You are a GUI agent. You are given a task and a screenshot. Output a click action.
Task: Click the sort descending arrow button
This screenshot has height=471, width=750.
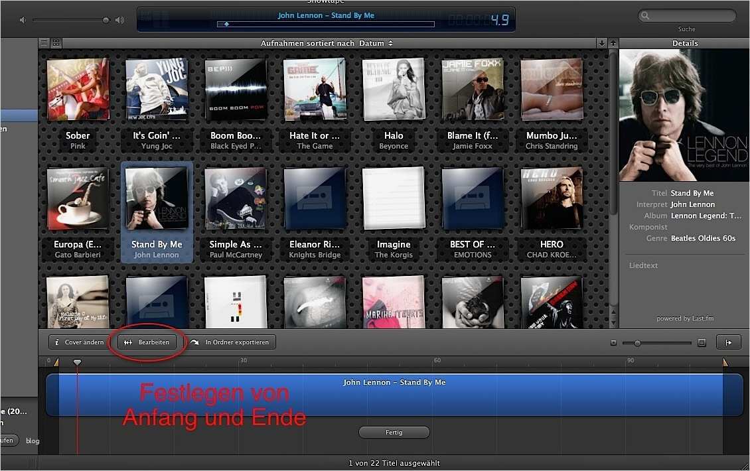[x=602, y=43]
